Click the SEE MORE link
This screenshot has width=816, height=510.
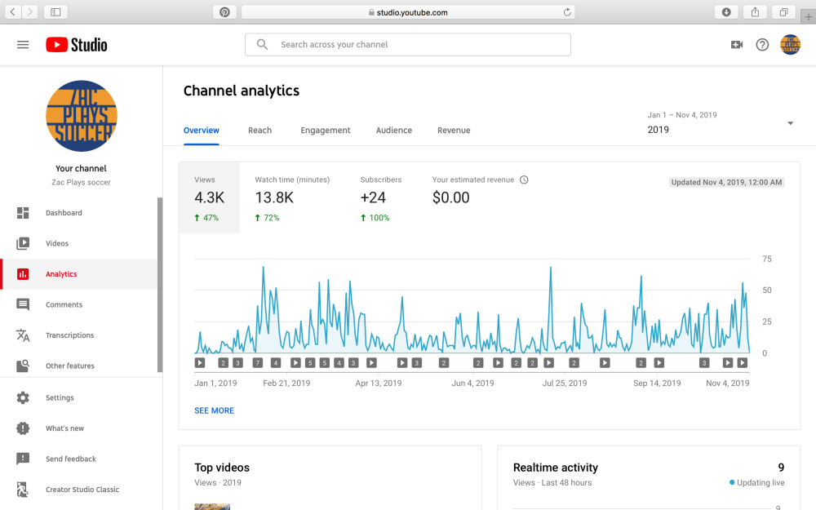point(214,410)
